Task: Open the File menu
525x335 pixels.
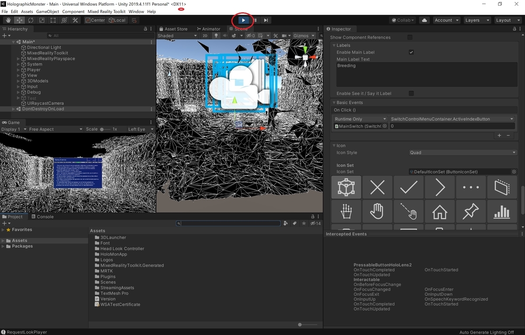Action: pyautogui.click(x=5, y=12)
